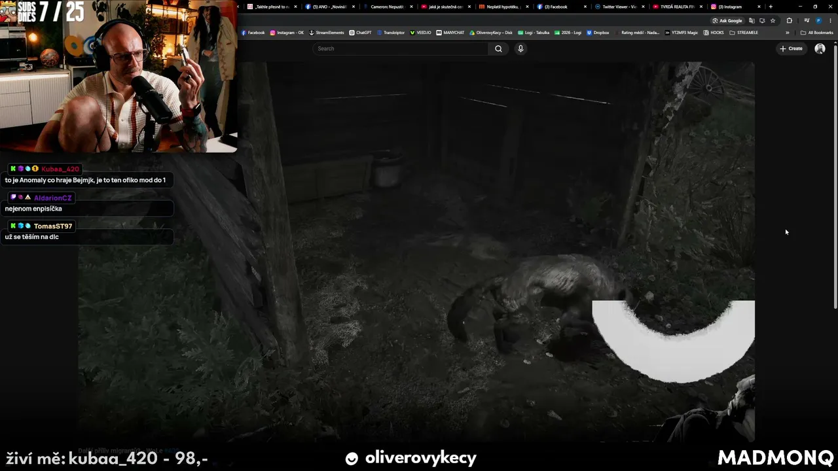Click the TomasST97 chat username
Screen dimensions: 838x471
pyautogui.click(x=53, y=226)
